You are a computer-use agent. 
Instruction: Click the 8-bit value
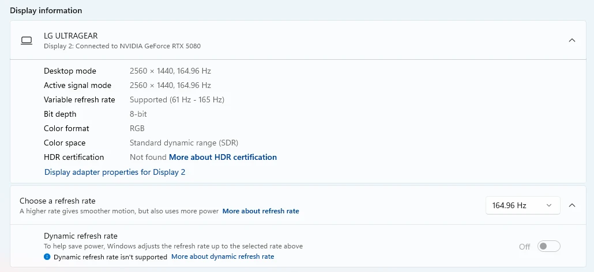click(x=138, y=114)
